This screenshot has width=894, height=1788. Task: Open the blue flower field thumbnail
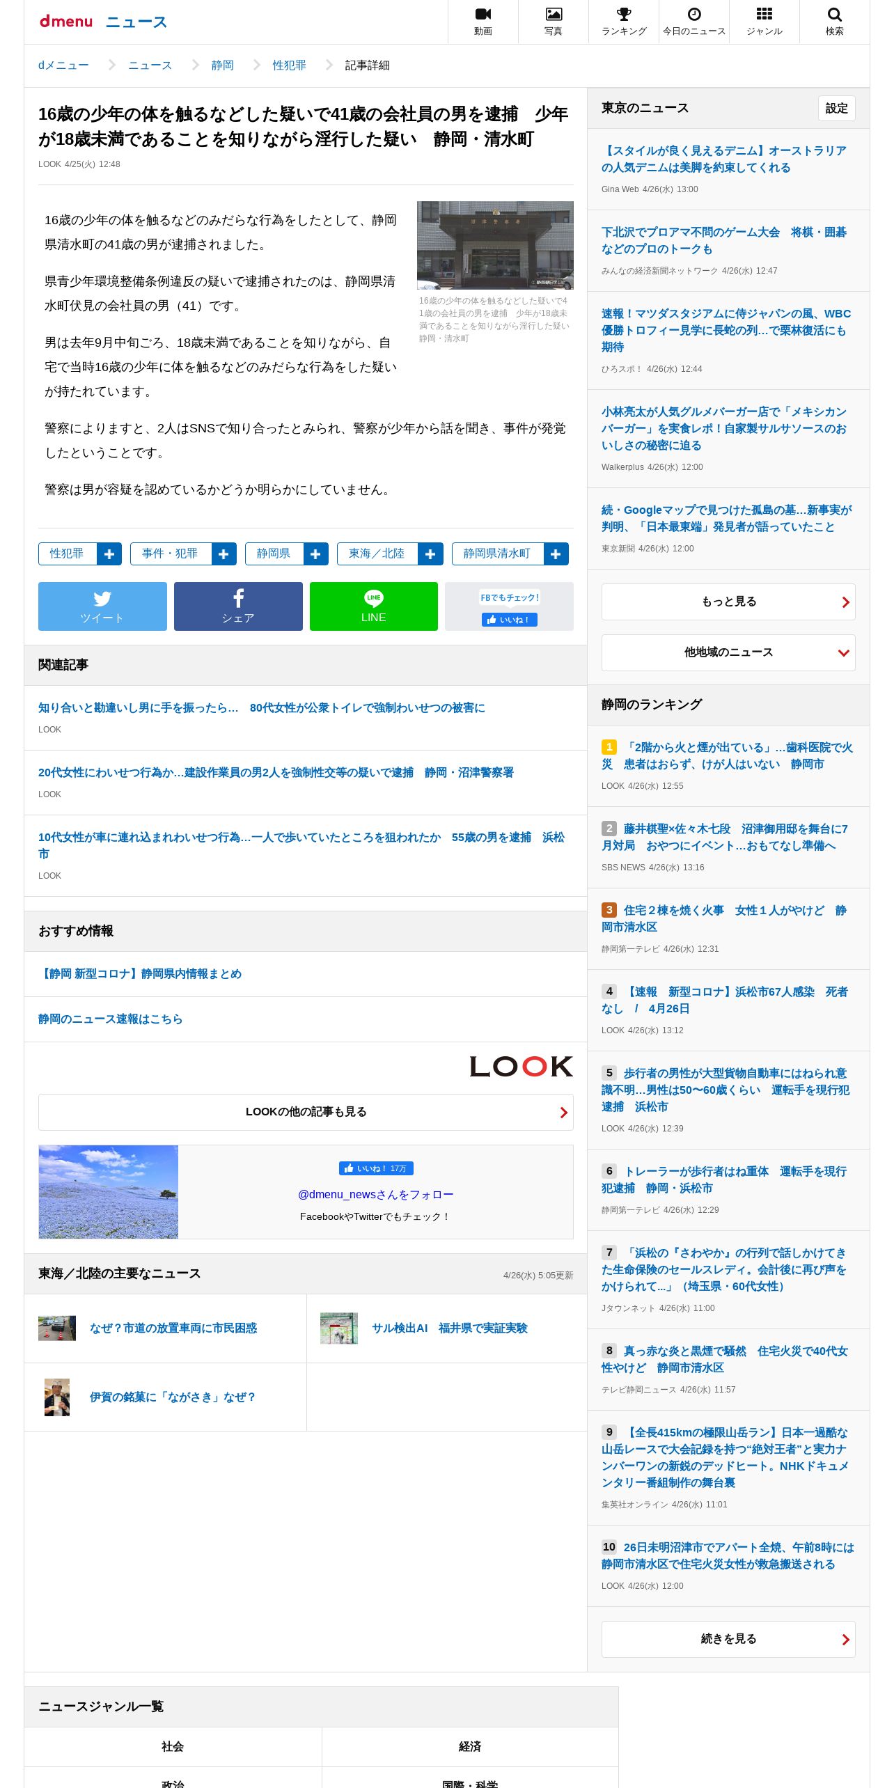tap(109, 1192)
